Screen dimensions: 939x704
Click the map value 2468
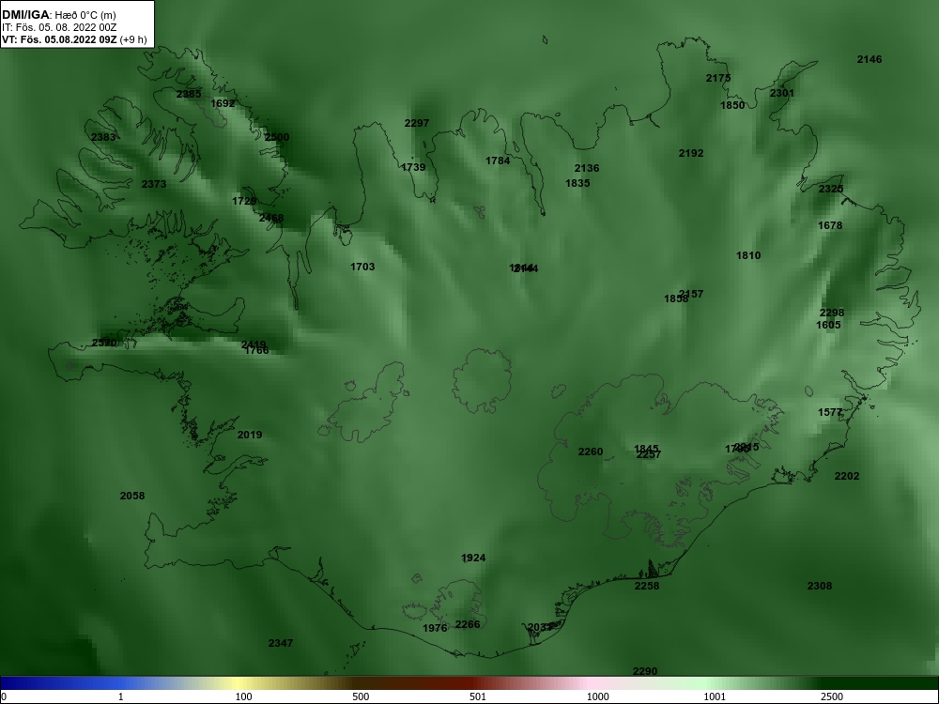click(x=271, y=218)
